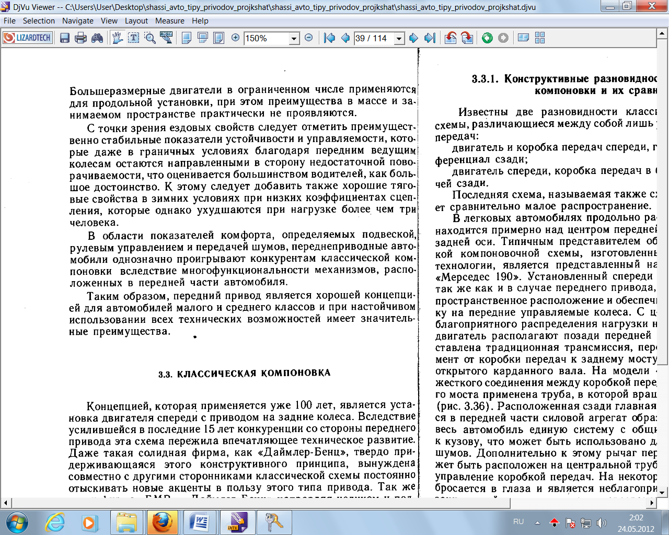Screen dimensions: 669x535
Task: Click the red arrow tray icon
Action: [x=555, y=522]
